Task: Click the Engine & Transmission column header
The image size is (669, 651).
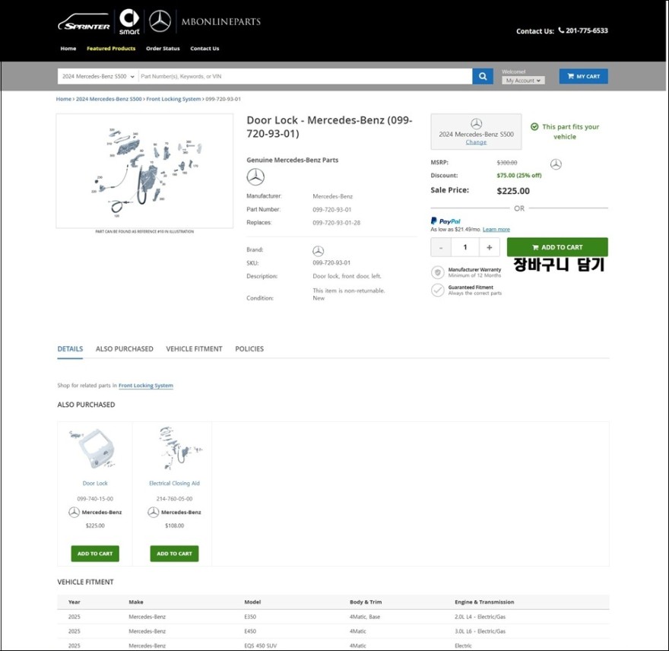Action: [484, 602]
